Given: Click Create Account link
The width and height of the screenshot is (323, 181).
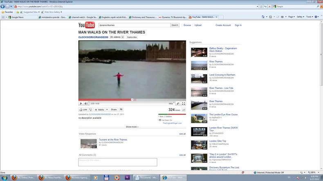Looking at the screenshot, I should tap(223, 25).
